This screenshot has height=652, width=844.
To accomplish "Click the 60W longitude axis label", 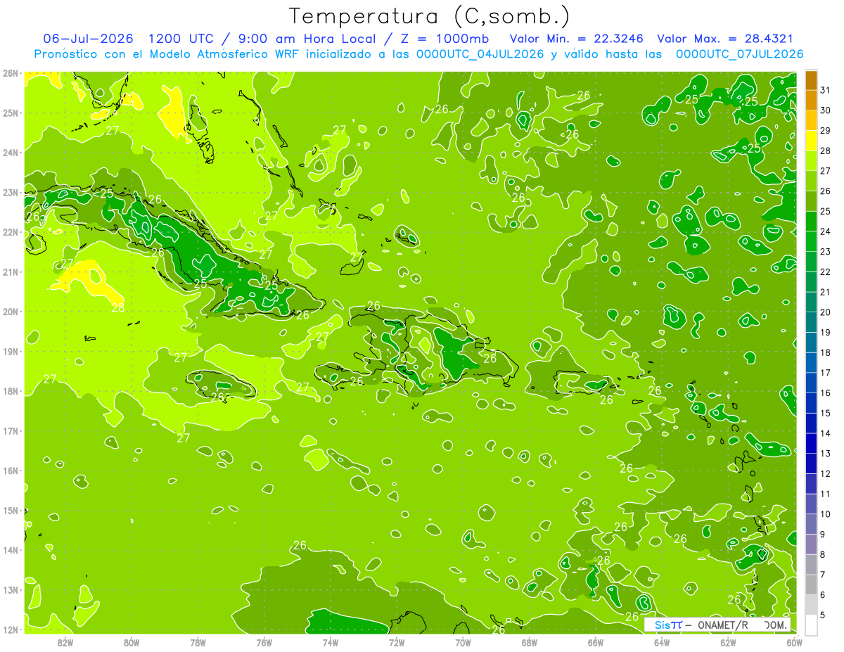I will pos(795,641).
